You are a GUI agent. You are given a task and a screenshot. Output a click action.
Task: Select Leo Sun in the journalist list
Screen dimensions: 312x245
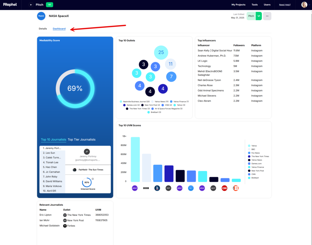(52, 153)
